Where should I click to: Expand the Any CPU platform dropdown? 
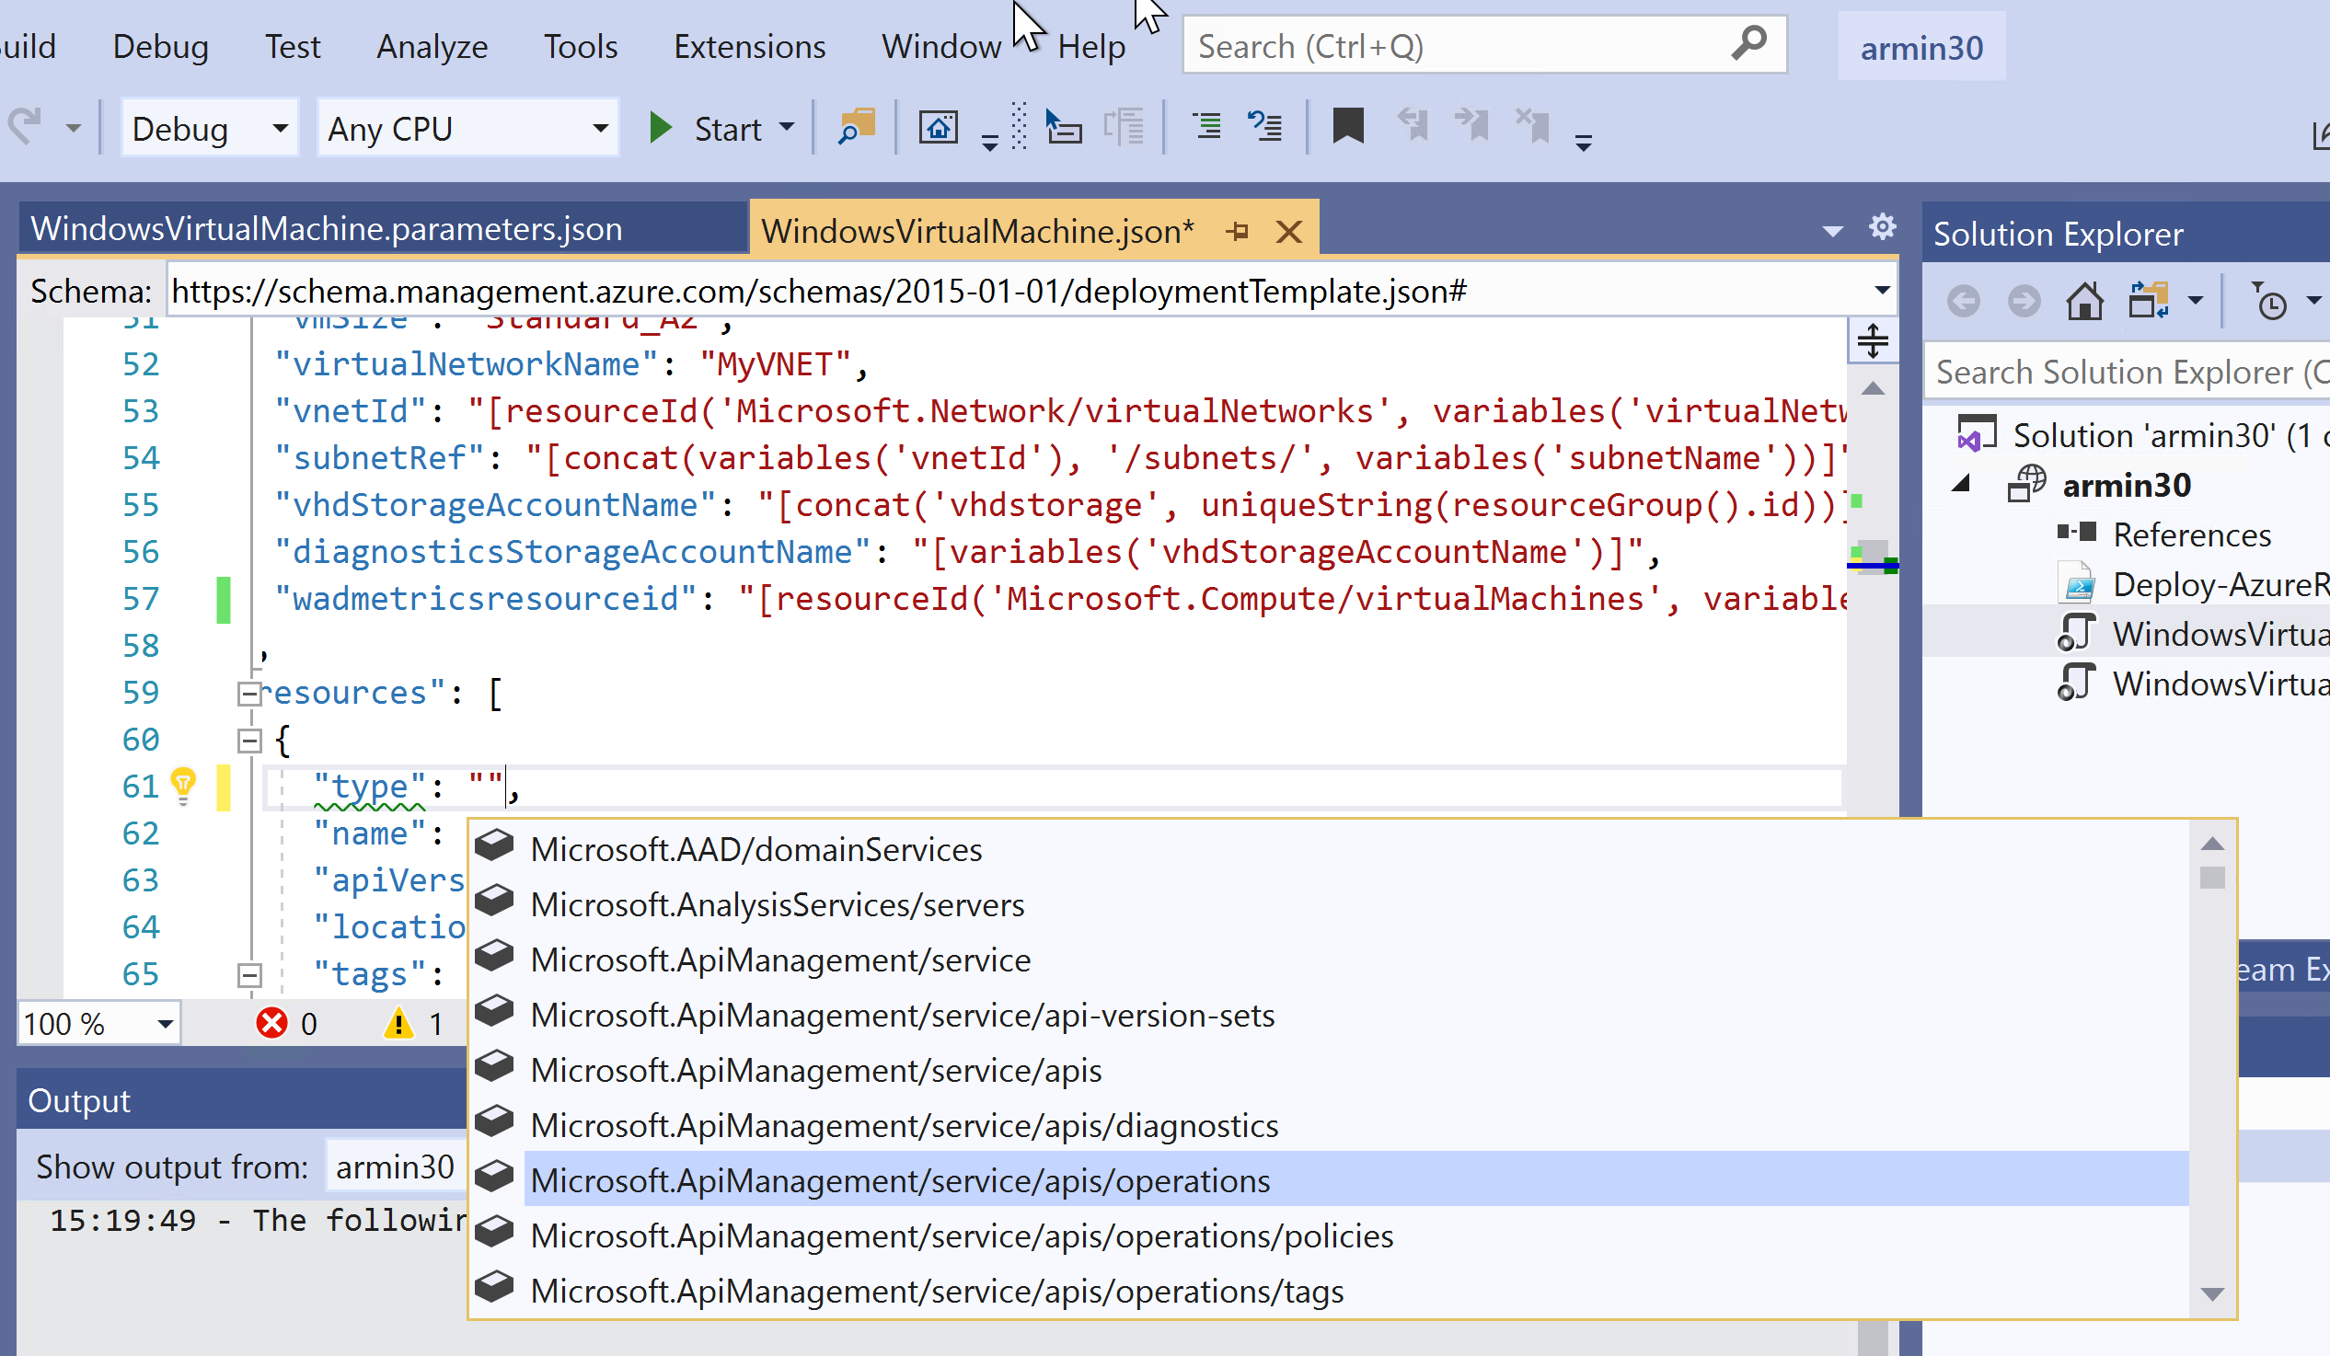[601, 129]
